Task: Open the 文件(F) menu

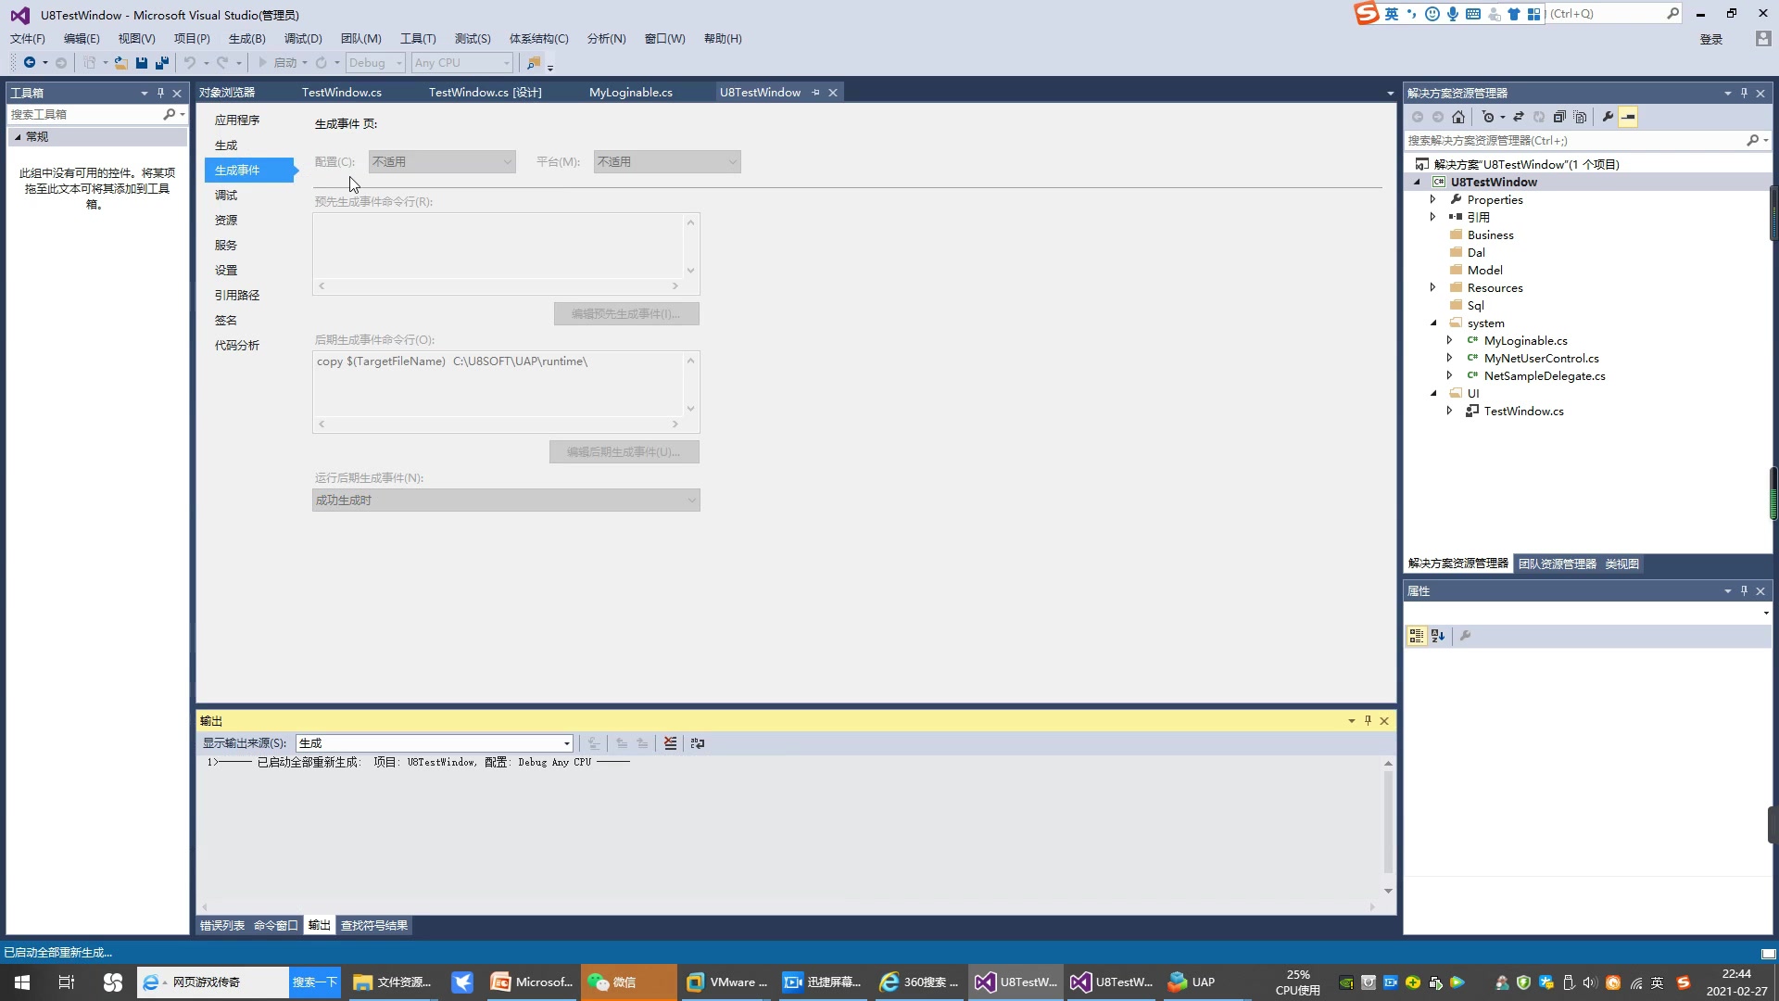Action: tap(27, 38)
